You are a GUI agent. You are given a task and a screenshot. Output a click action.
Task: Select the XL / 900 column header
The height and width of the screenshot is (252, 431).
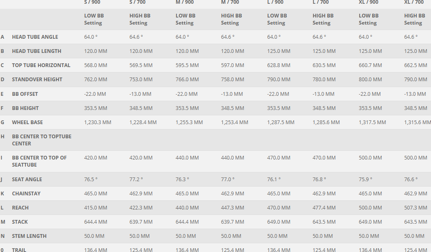coord(368,2)
